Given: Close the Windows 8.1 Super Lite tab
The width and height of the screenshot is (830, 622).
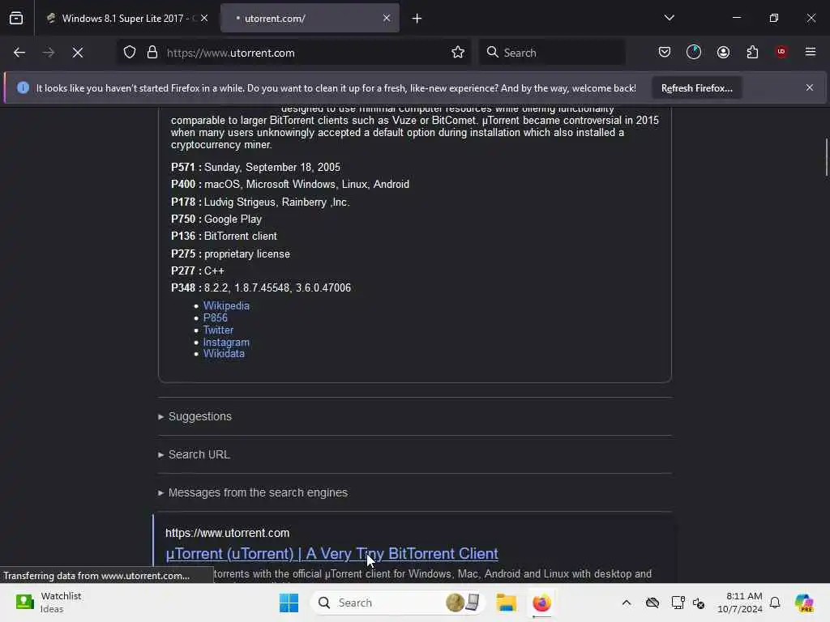Looking at the screenshot, I should point(204,18).
